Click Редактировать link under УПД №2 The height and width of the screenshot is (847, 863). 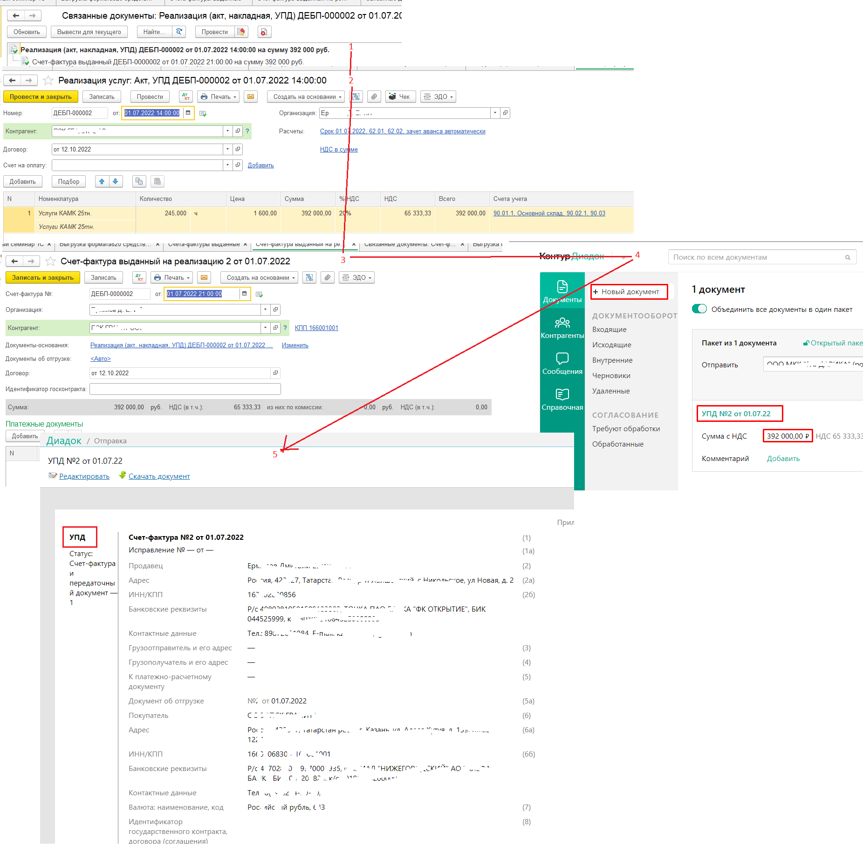pyautogui.click(x=84, y=476)
